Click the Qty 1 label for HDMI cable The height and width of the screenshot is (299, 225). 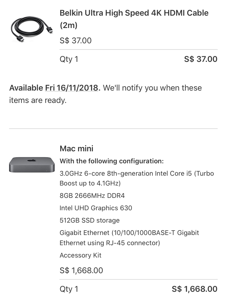69,59
